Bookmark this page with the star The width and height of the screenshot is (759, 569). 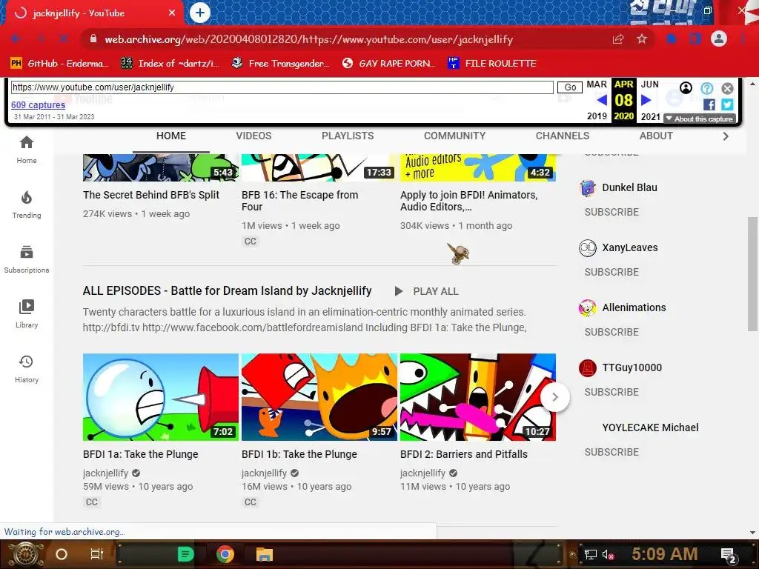[x=642, y=39]
